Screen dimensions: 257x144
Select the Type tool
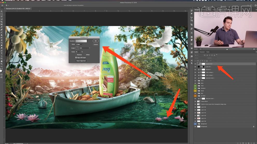(x=2, y=53)
